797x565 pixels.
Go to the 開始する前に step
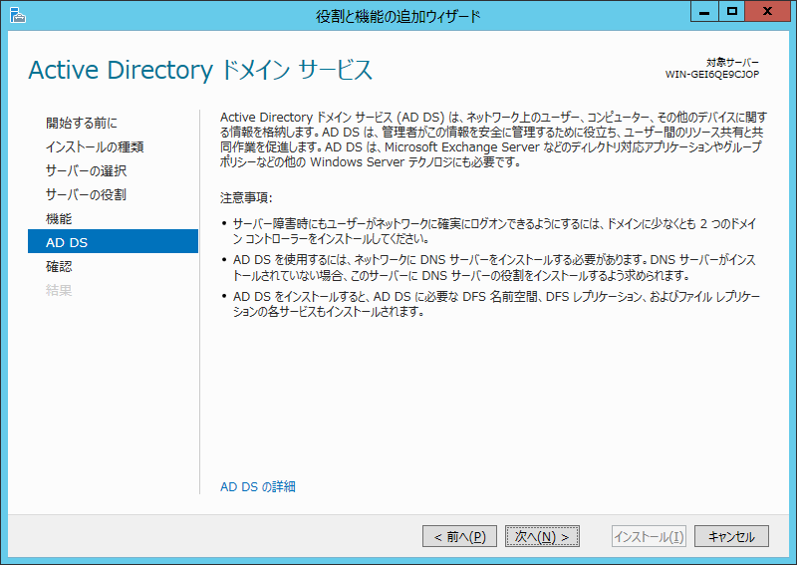[82, 123]
